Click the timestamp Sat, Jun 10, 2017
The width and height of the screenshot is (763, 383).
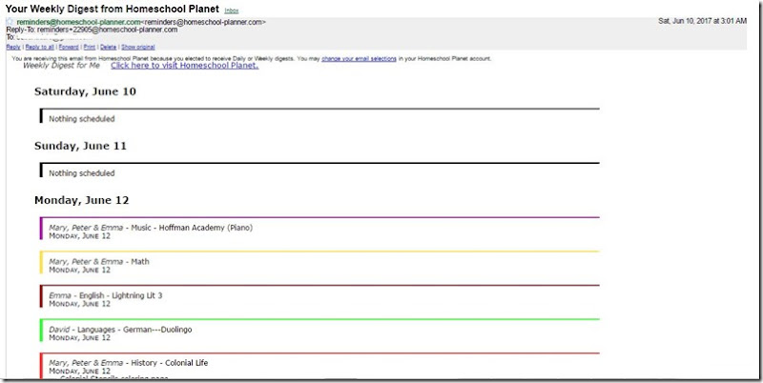point(702,21)
